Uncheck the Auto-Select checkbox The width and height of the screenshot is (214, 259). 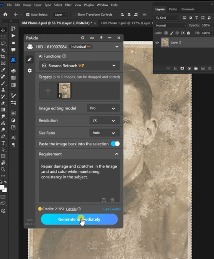(28, 14)
